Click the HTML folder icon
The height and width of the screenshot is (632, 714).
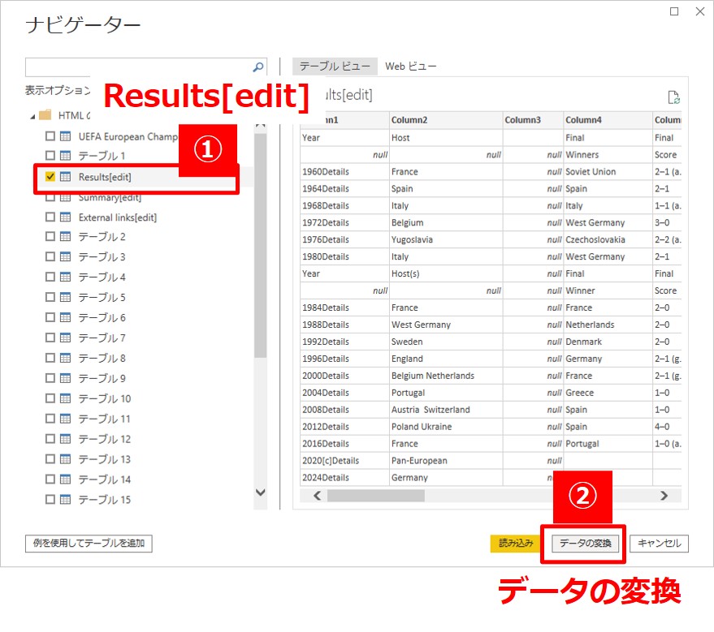tap(45, 115)
